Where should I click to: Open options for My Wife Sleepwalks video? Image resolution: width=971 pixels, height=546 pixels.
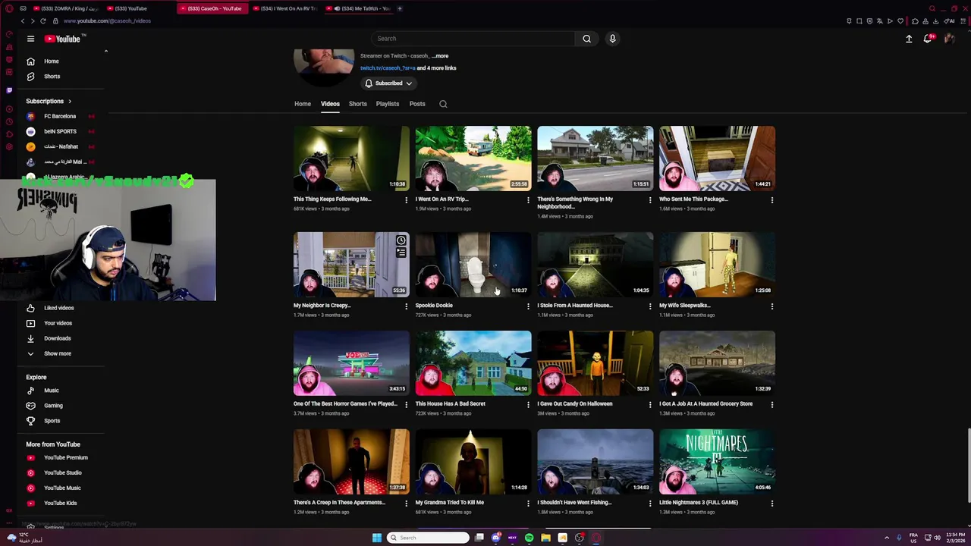click(771, 306)
